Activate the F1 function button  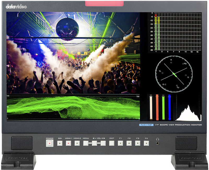120,143
